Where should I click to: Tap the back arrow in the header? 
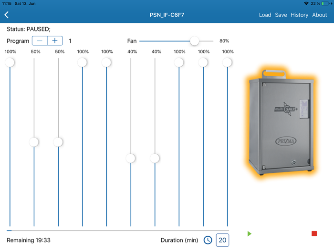point(7,15)
